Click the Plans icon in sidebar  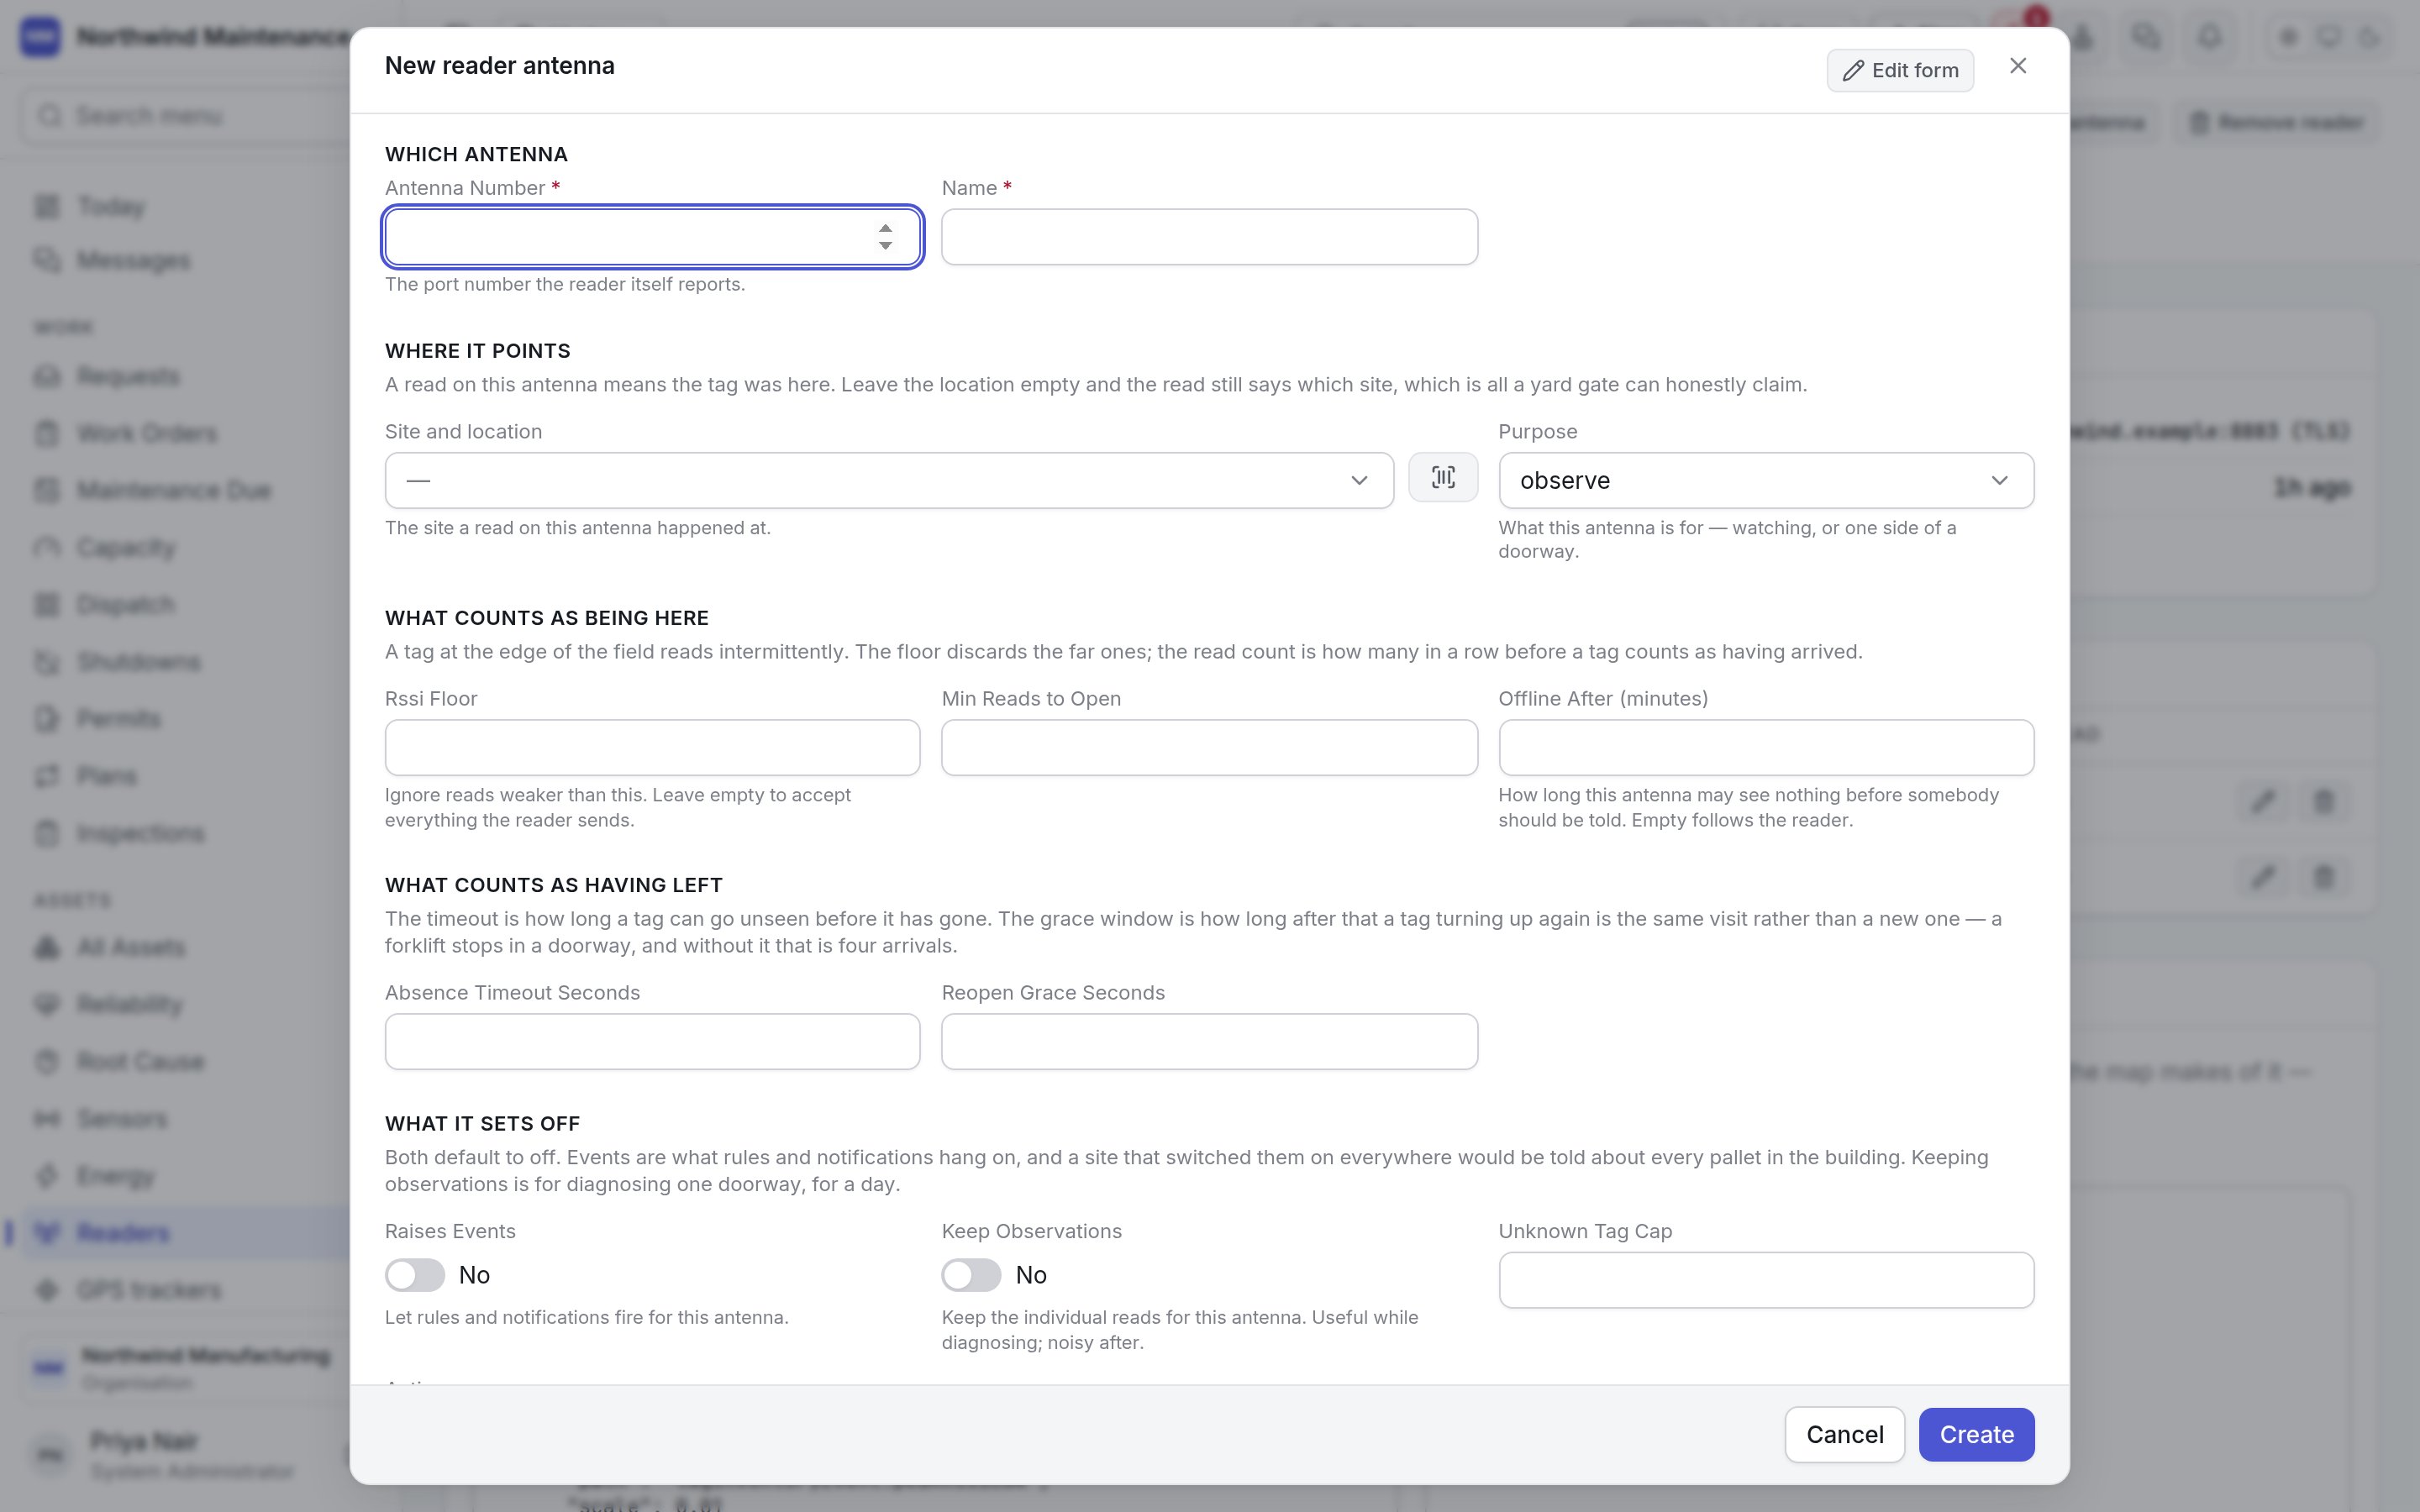point(47,776)
